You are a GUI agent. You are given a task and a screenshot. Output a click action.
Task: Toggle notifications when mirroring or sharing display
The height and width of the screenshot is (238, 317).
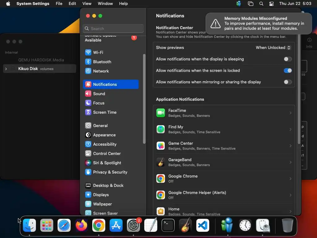click(288, 82)
